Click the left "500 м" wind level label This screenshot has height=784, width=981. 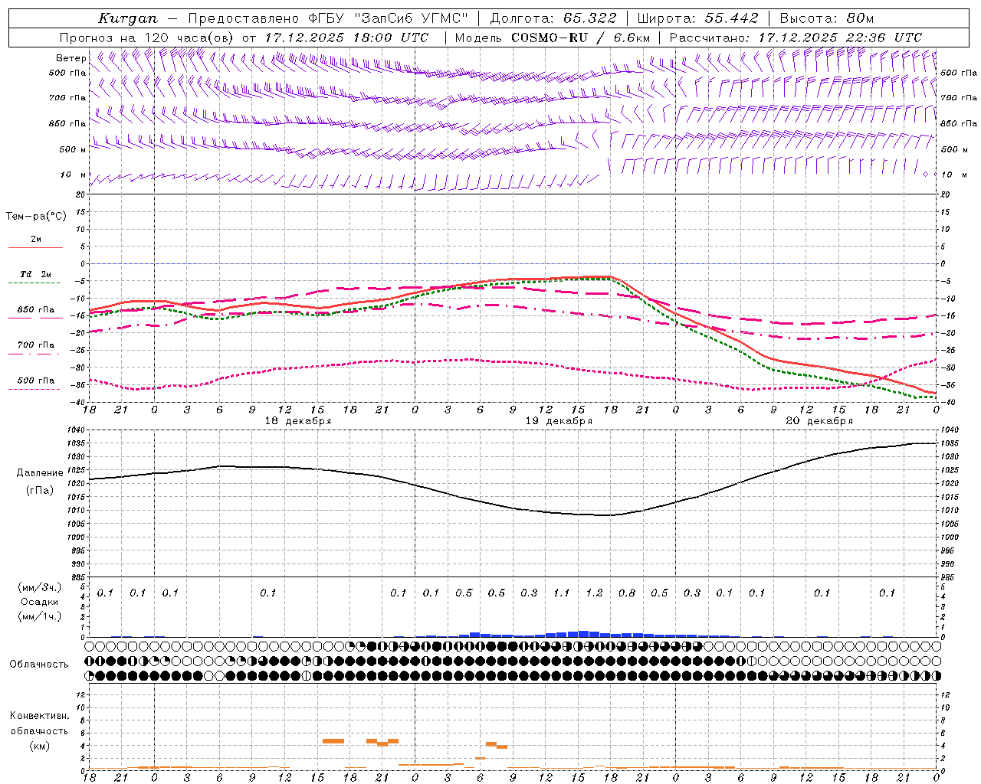coord(73,149)
